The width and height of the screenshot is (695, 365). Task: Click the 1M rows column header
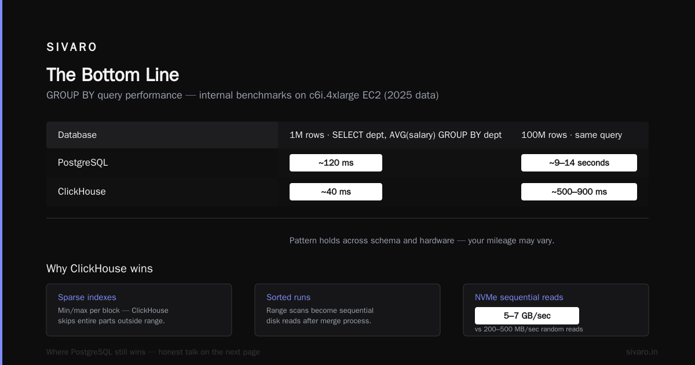[x=396, y=135]
